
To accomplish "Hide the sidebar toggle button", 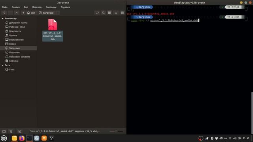I will pos(20,131).
